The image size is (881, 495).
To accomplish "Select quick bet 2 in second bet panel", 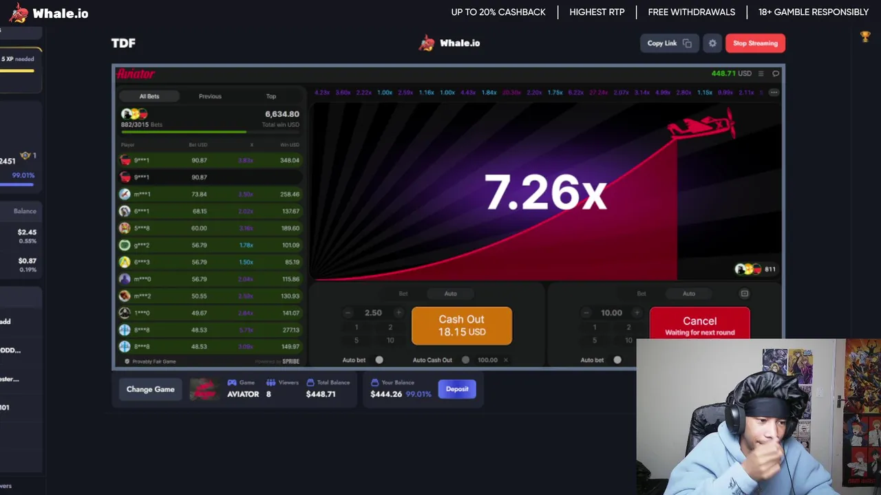I will tap(628, 327).
